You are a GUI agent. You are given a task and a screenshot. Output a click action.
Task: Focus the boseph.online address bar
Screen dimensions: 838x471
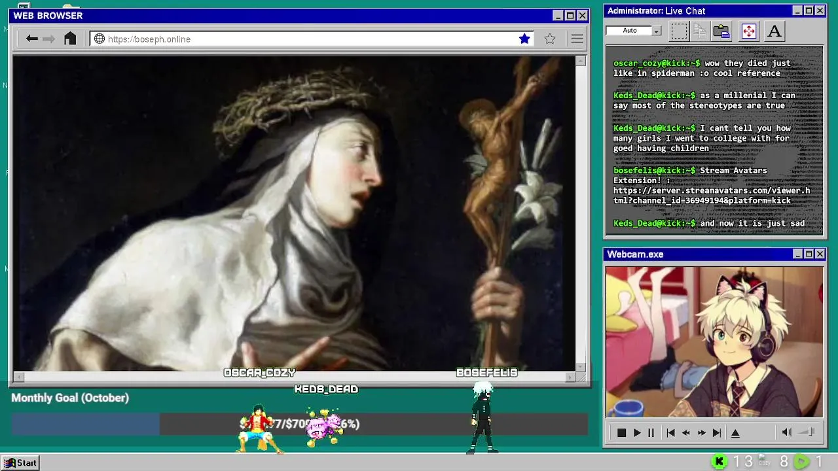pyautogui.click(x=312, y=39)
